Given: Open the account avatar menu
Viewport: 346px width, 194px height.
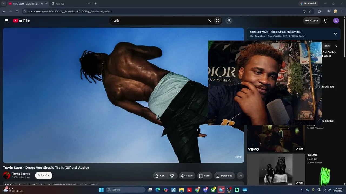Looking at the screenshot, I should point(336,21).
